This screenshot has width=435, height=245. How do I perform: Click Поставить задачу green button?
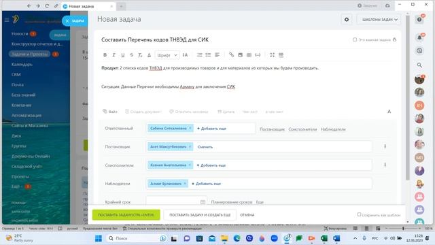126,215
